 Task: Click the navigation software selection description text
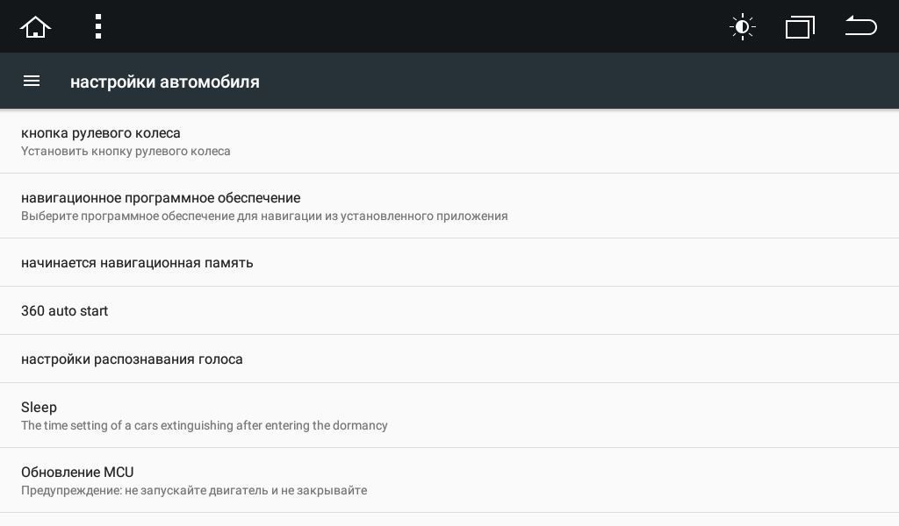264,217
